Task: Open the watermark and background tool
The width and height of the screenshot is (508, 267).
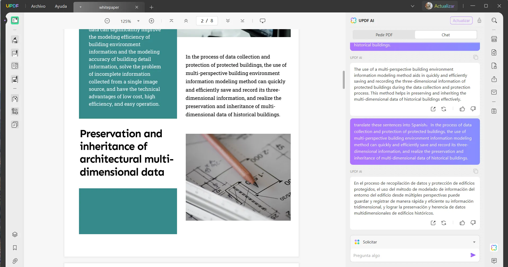Action: 15,124
